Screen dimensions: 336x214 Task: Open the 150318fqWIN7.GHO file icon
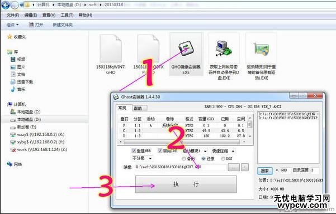(x=111, y=48)
